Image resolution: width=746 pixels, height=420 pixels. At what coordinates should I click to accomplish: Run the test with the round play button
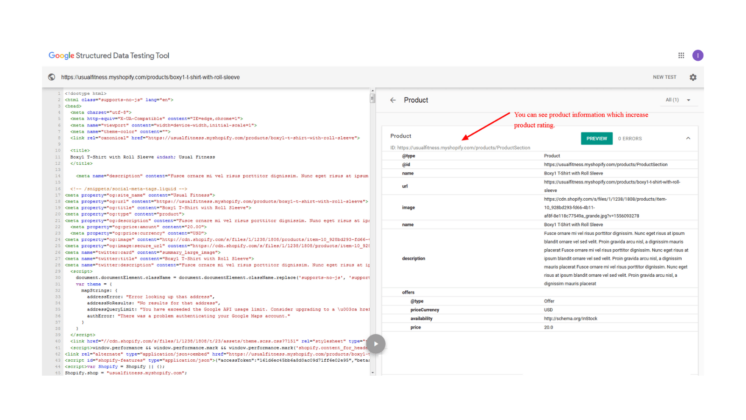pyautogui.click(x=376, y=344)
